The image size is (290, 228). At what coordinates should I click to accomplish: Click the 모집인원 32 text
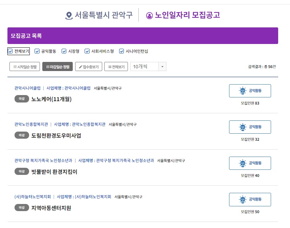point(250,139)
